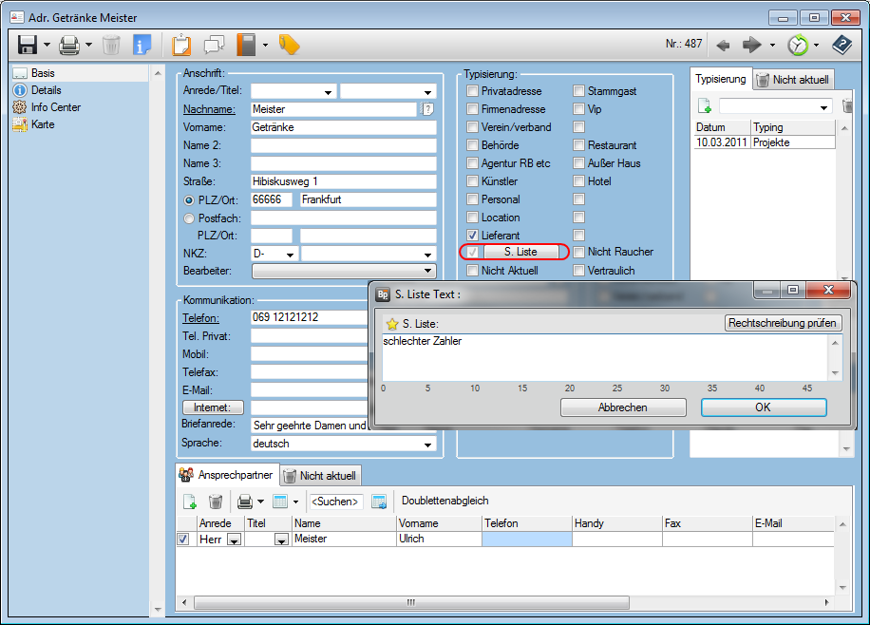Go to previous record with left arrow
This screenshot has height=625, width=870.
click(723, 45)
